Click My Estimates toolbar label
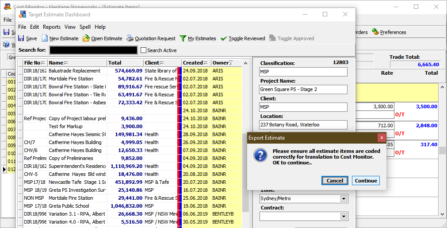 click(202, 38)
